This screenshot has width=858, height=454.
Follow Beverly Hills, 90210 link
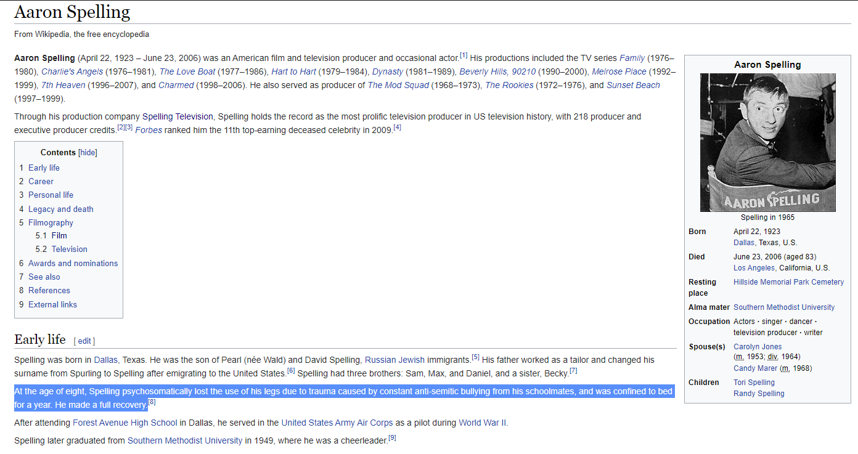click(x=497, y=71)
